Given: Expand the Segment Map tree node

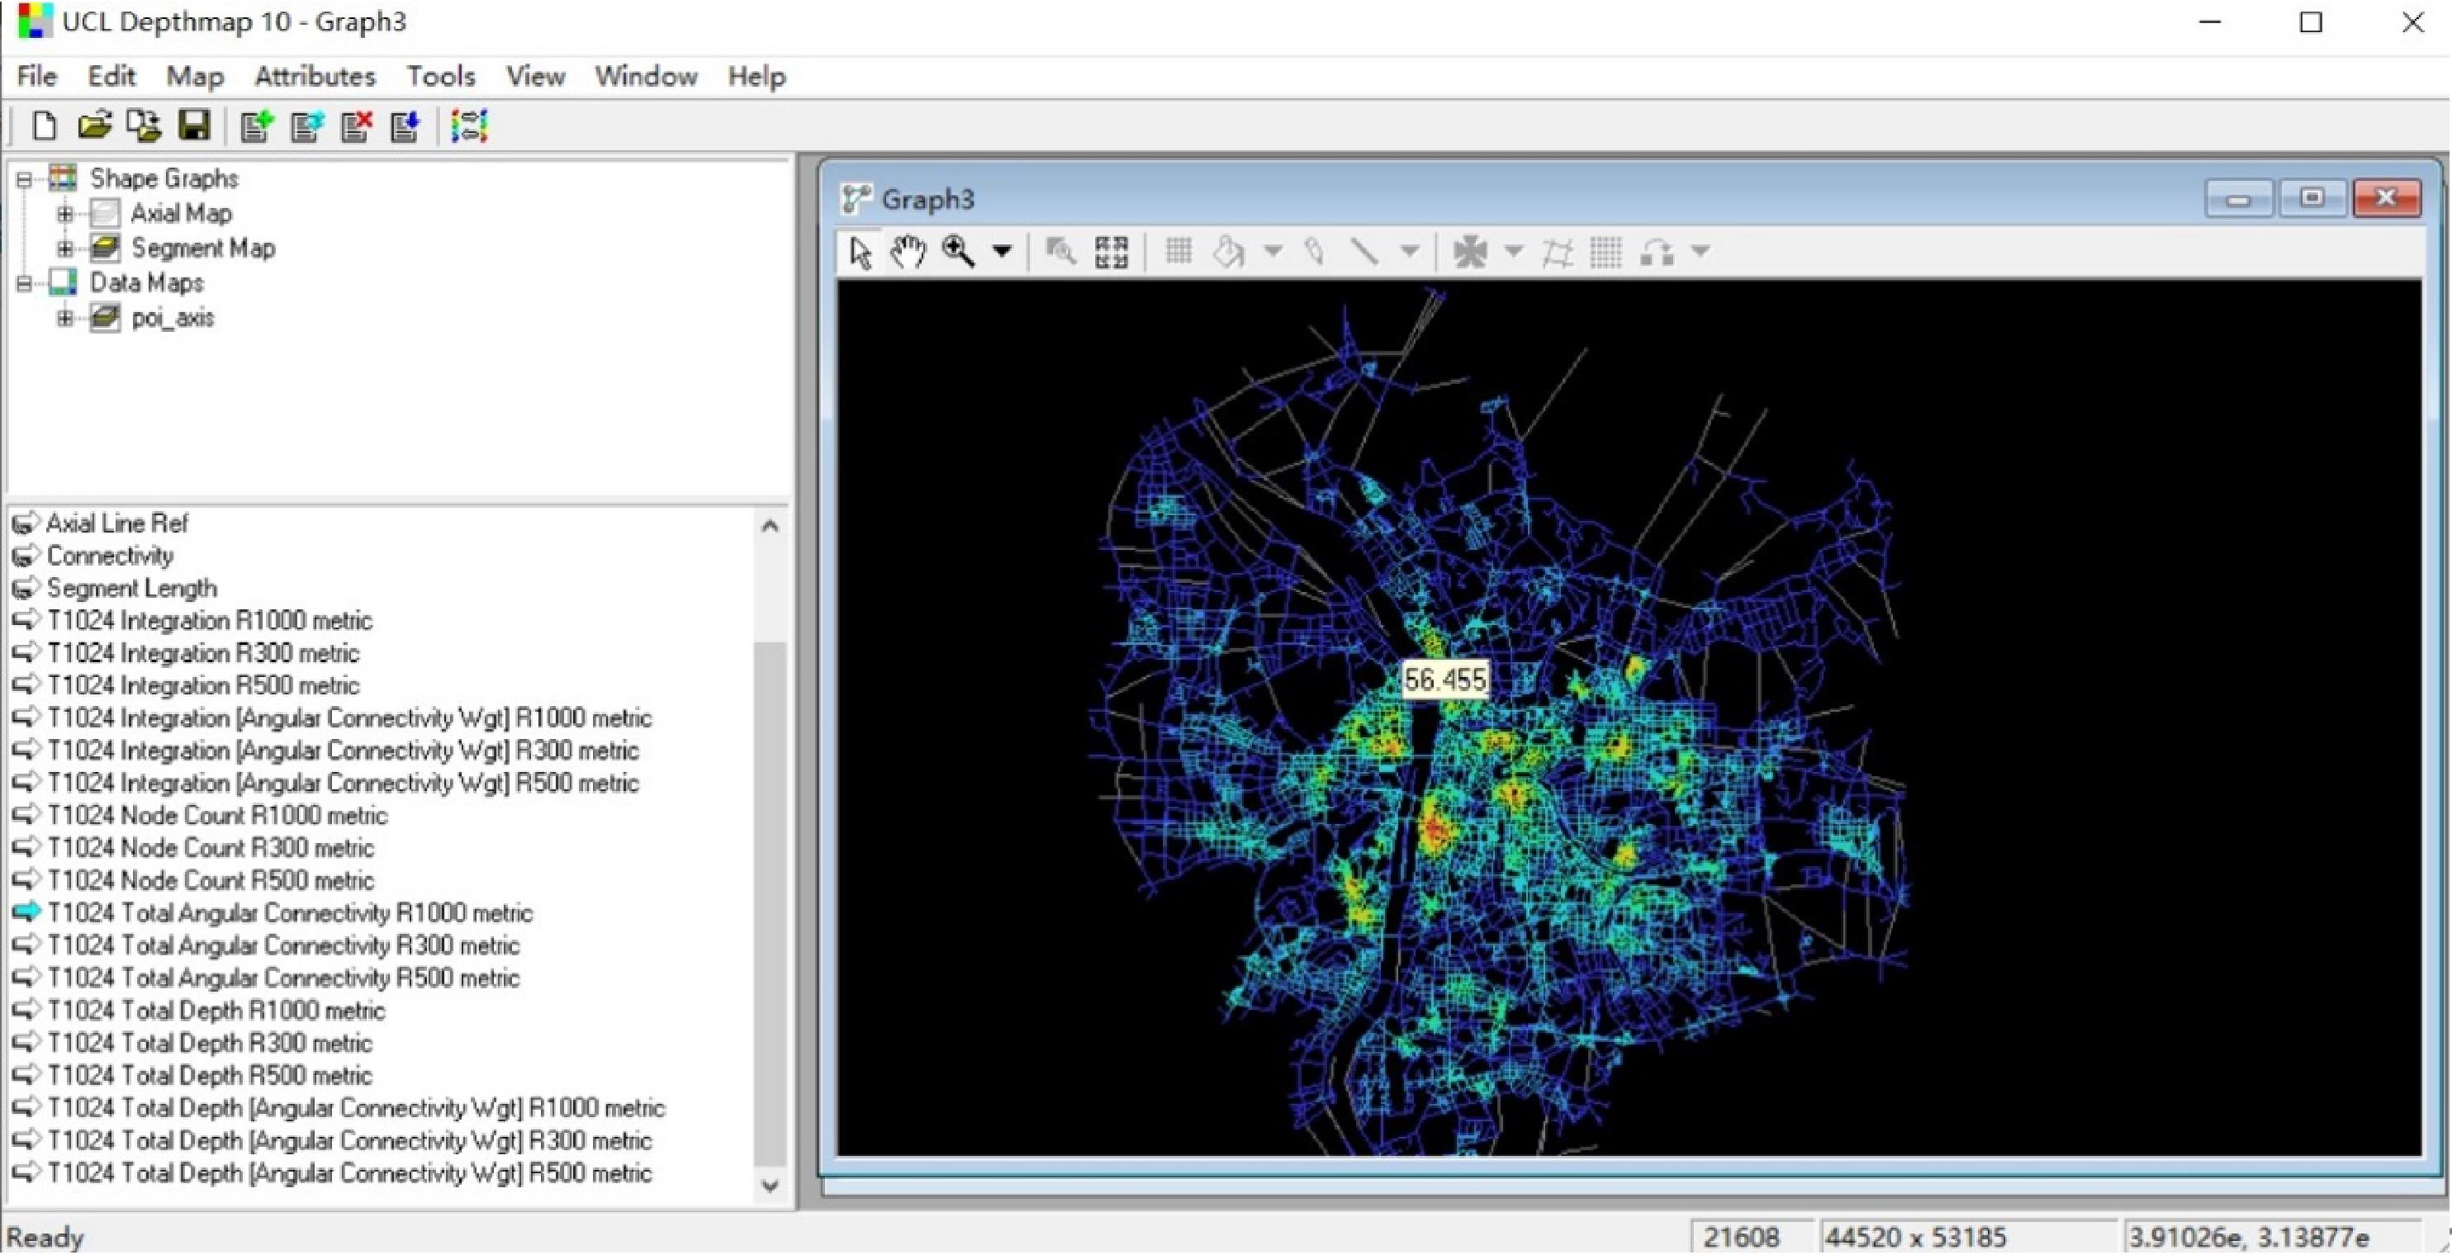Looking at the screenshot, I should 64,249.
